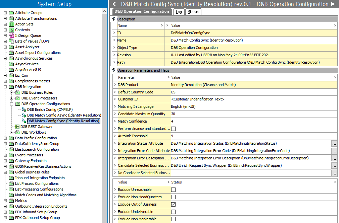The height and width of the screenshot is (223, 339).
Task: Click the Action Sets icon
Action: 11,24
